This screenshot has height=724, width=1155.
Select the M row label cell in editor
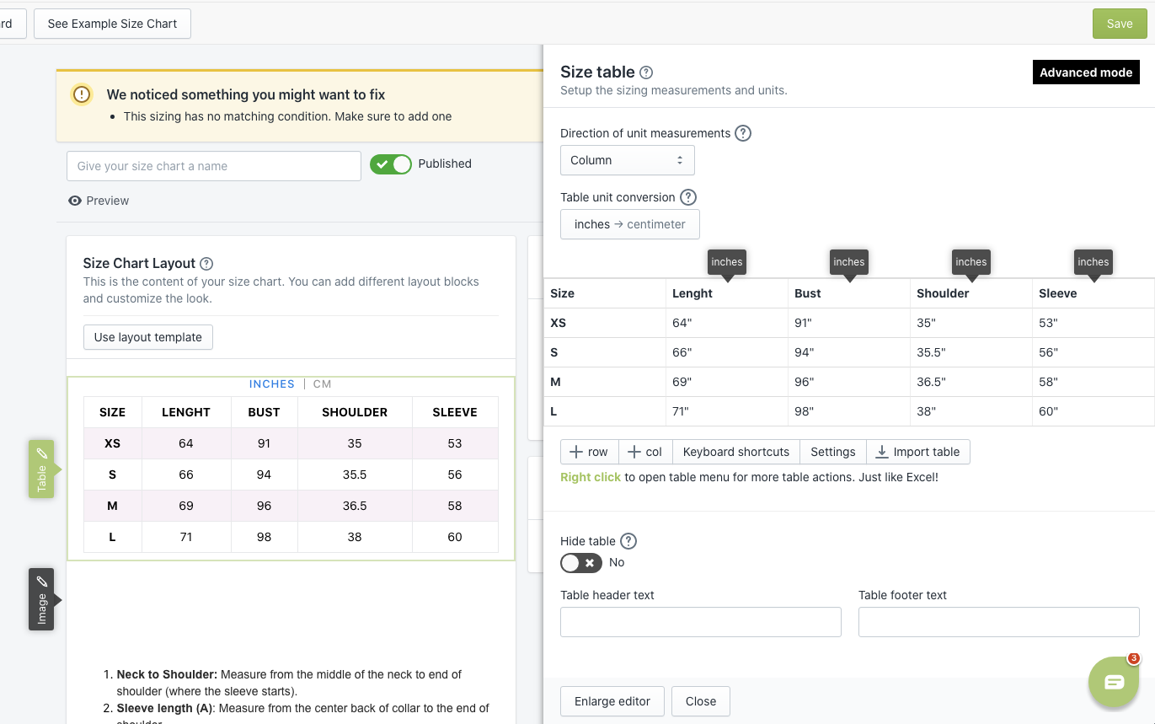tap(605, 382)
